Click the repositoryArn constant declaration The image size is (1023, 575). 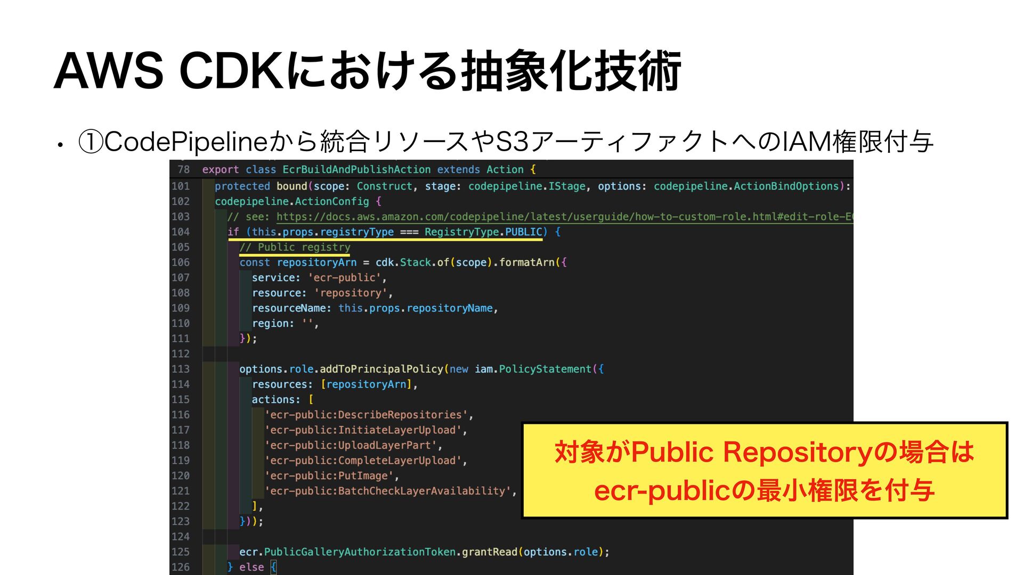click(x=316, y=262)
